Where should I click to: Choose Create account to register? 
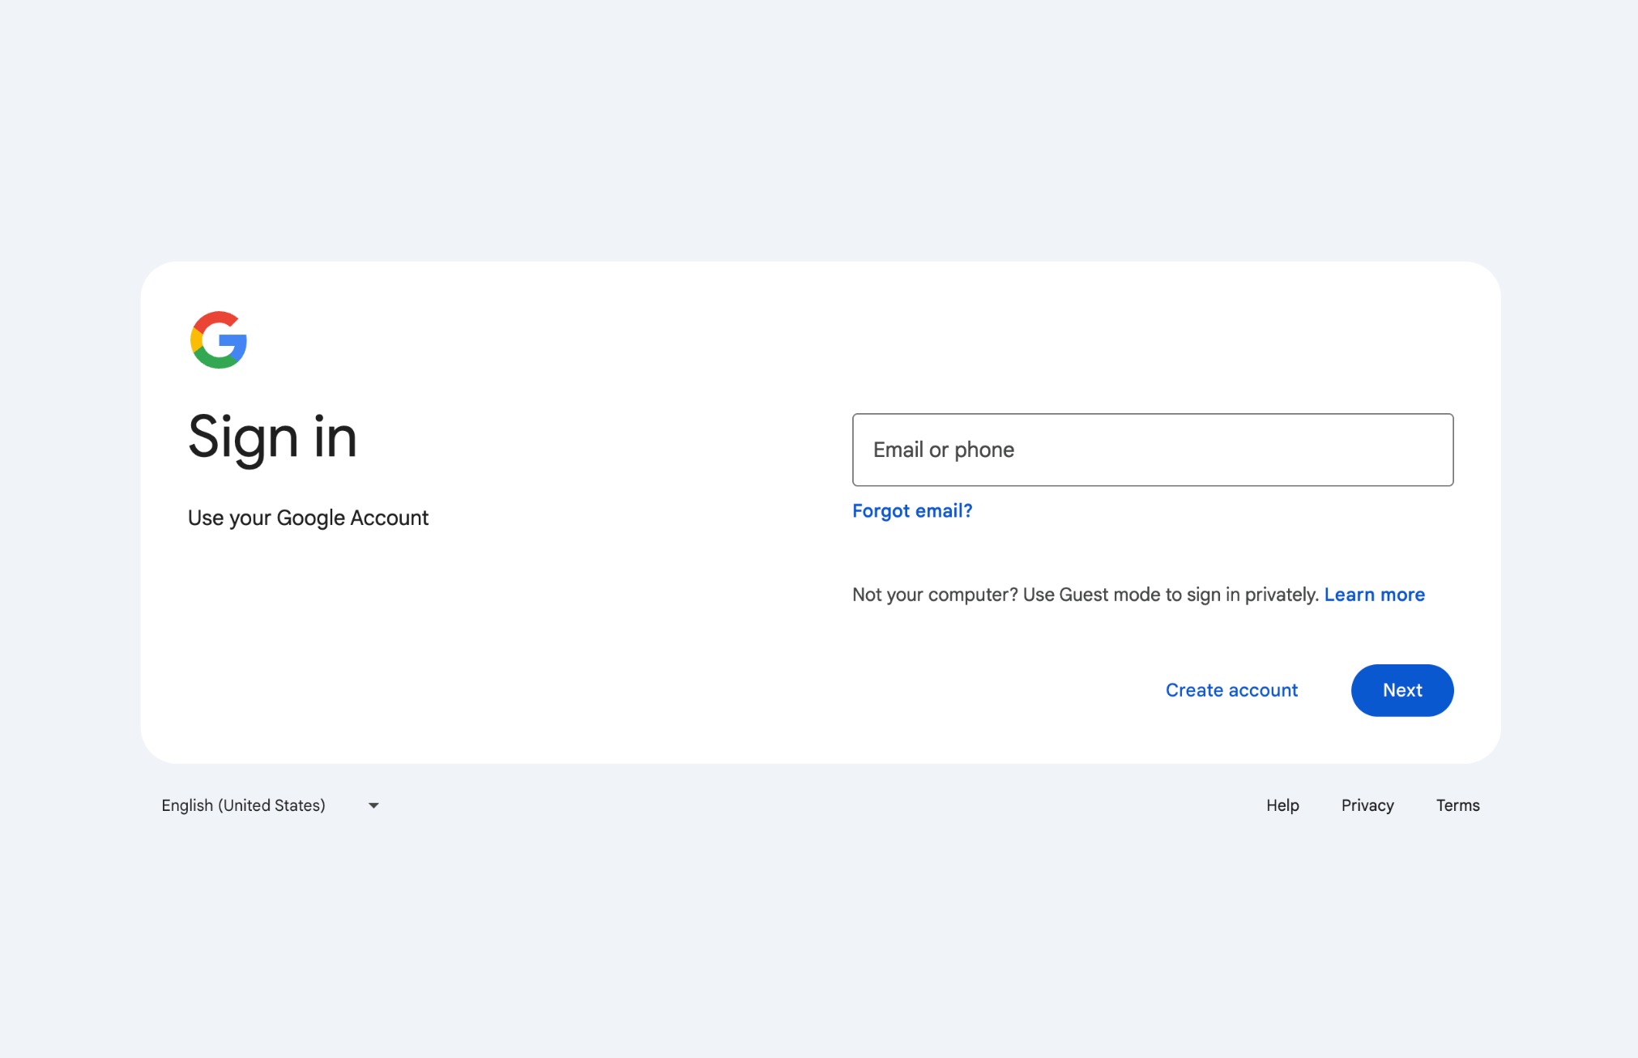(x=1231, y=689)
